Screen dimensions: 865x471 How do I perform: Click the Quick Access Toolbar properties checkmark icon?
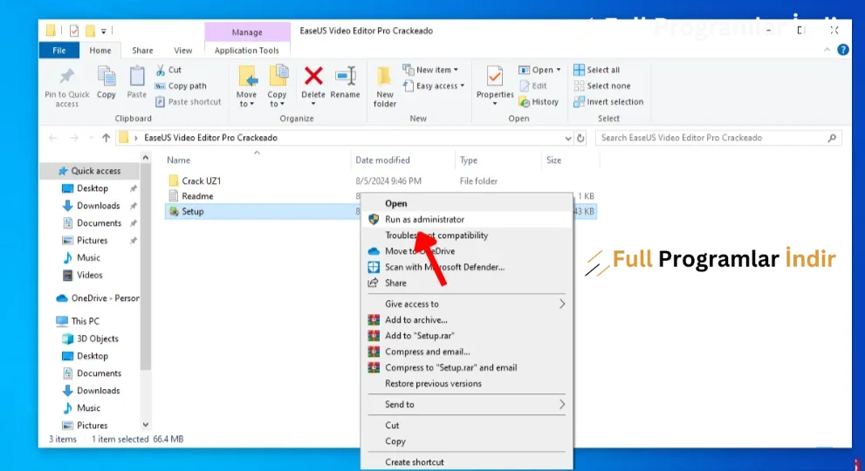click(x=74, y=31)
